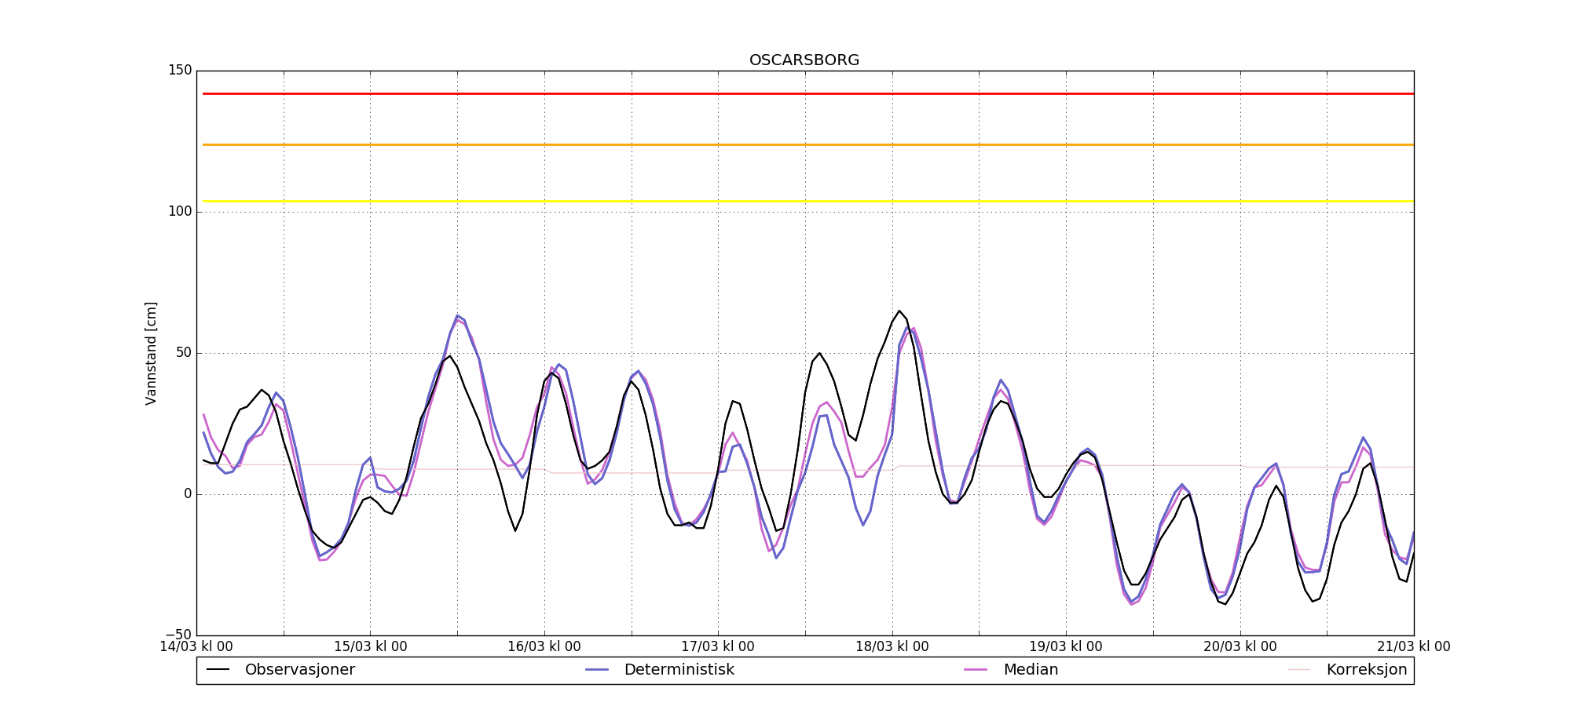The image size is (1571, 706).
Task: Click the OSCARSBORG chart title
Action: click(804, 60)
